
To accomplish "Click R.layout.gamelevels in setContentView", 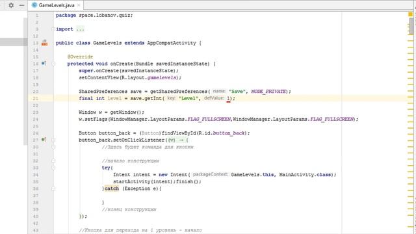I will (x=149, y=78).
